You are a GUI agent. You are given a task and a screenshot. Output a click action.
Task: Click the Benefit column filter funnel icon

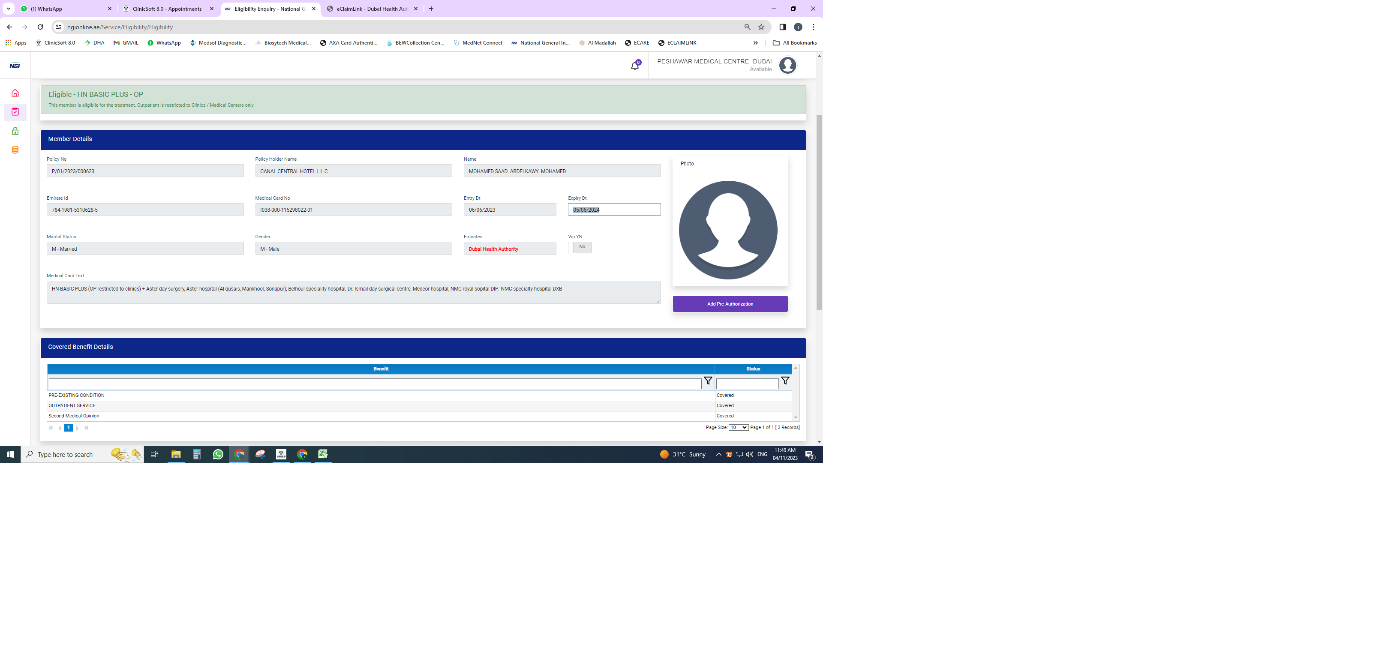tap(708, 381)
